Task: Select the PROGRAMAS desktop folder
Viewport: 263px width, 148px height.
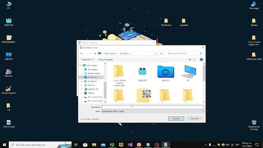Action: point(9,39)
